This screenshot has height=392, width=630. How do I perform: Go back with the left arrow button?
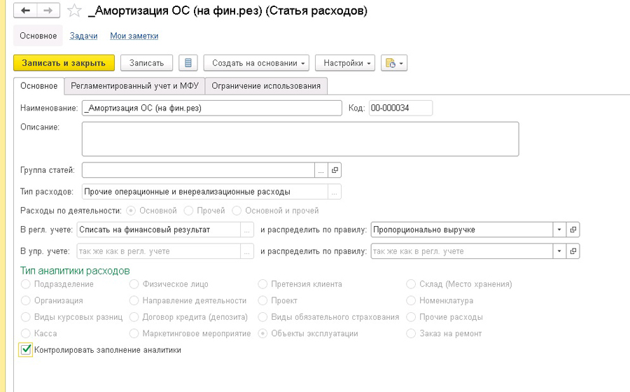[x=25, y=10]
